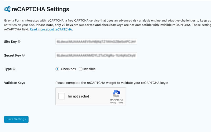Click the Secret Key help icon

[x=23, y=55]
